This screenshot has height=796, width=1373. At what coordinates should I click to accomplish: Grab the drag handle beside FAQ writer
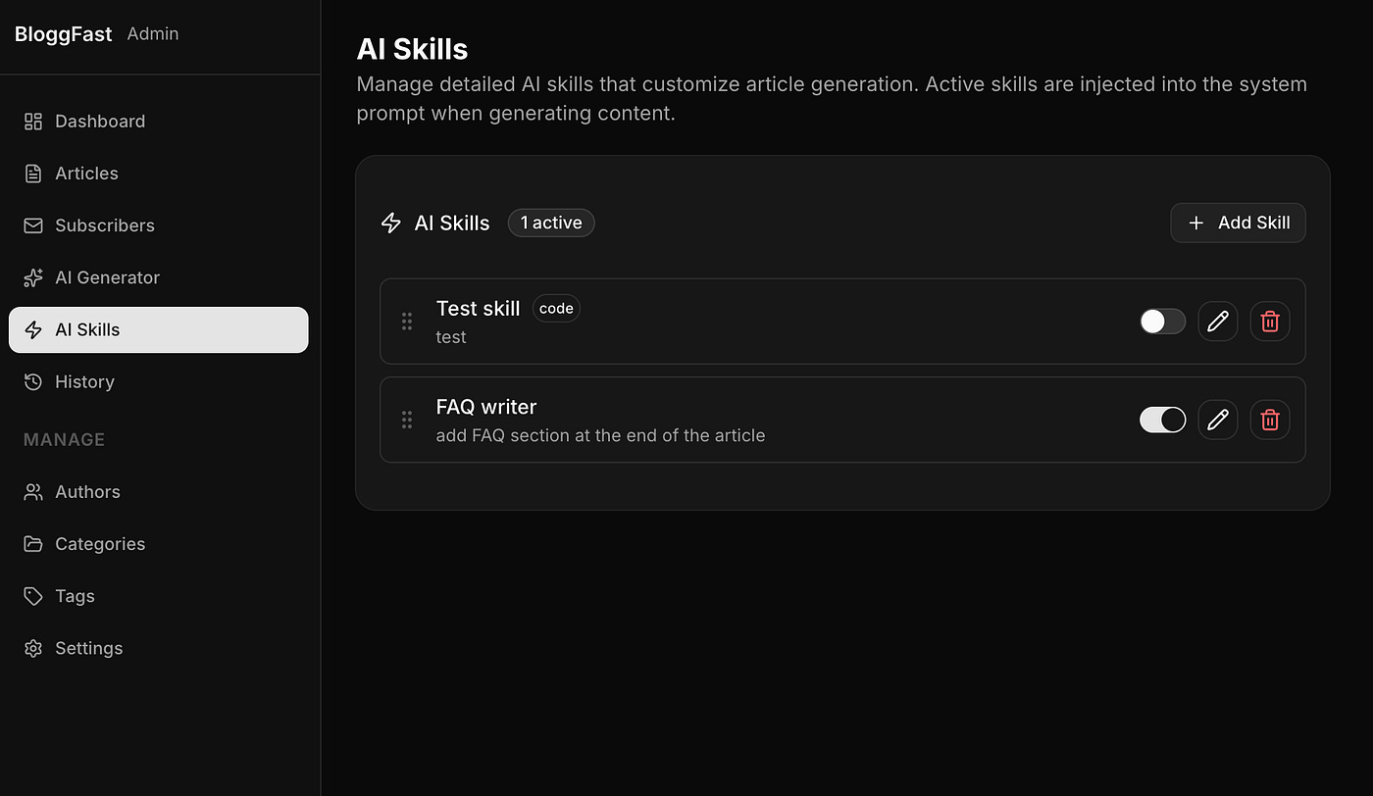click(407, 420)
